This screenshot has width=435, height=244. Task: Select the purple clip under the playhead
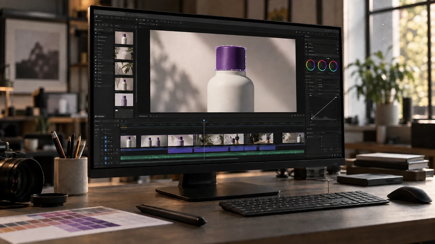pyautogui.click(x=211, y=150)
